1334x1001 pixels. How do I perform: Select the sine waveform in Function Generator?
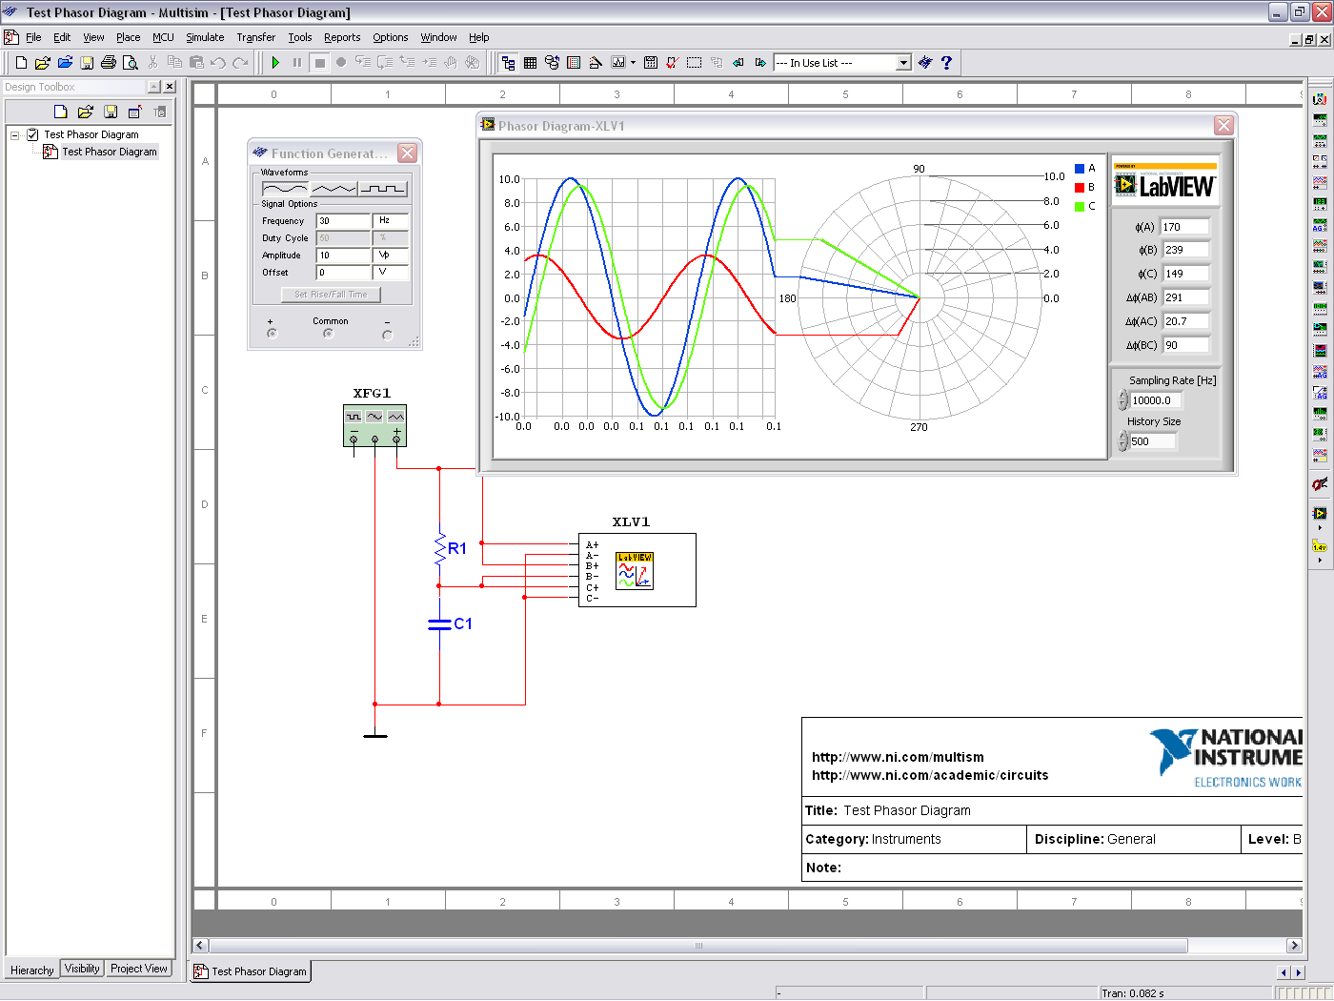point(286,187)
